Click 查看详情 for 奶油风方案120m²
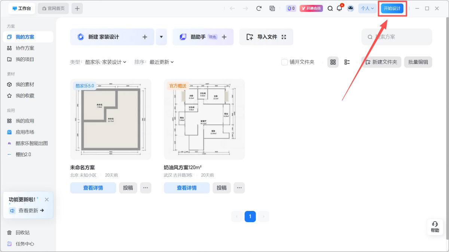This screenshot has height=252, width=449. pos(187,188)
